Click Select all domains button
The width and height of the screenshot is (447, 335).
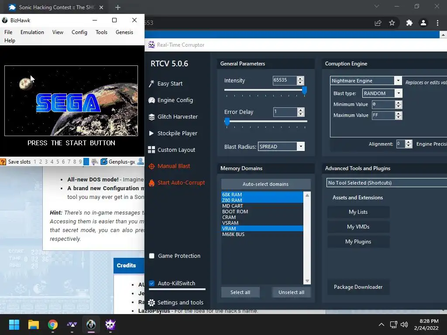click(x=241, y=292)
